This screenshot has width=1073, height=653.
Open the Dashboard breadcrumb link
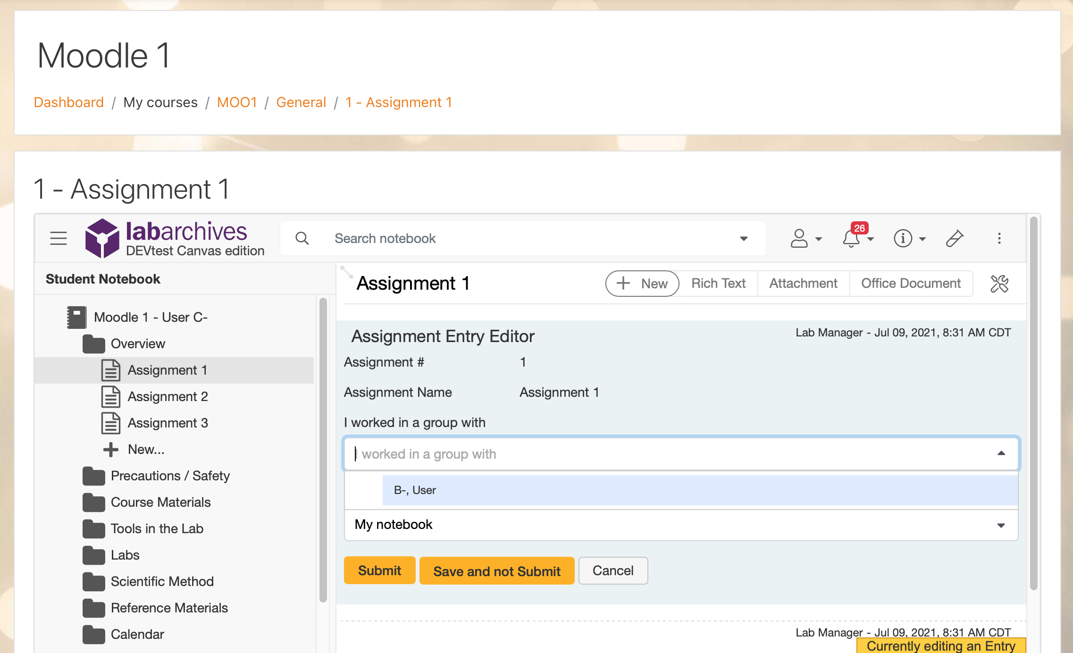(x=69, y=102)
